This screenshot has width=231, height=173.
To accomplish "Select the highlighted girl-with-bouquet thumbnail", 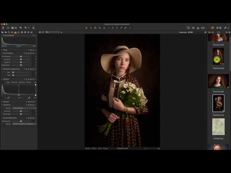I will pyautogui.click(x=218, y=103).
